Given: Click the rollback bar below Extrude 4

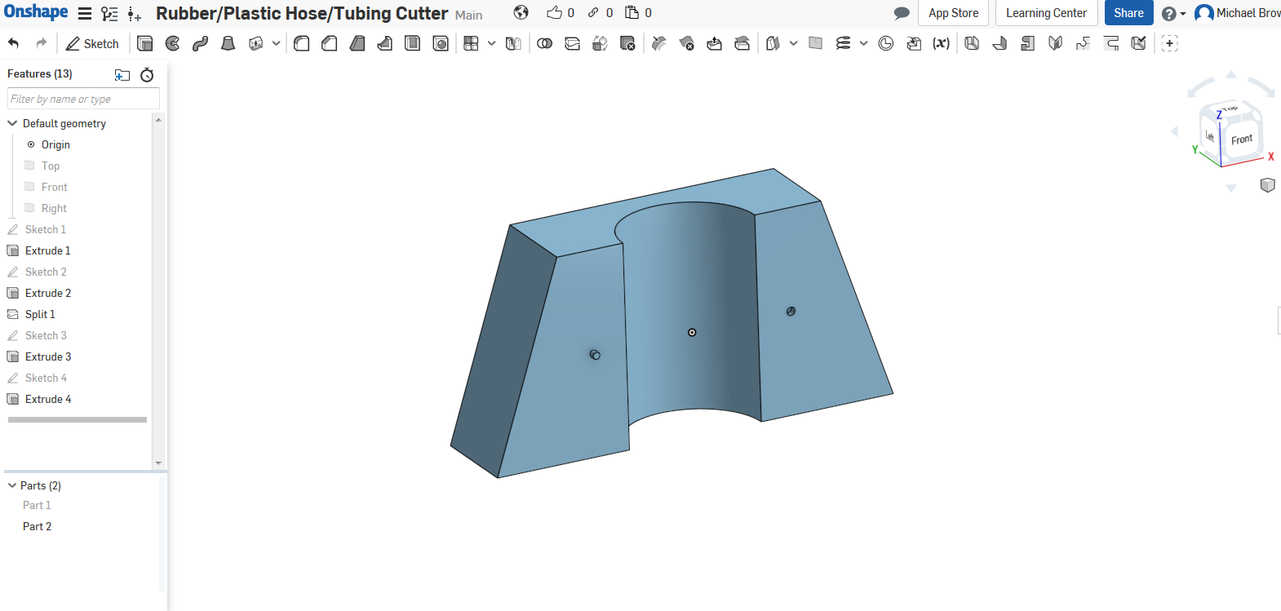Looking at the screenshot, I should click(x=78, y=419).
